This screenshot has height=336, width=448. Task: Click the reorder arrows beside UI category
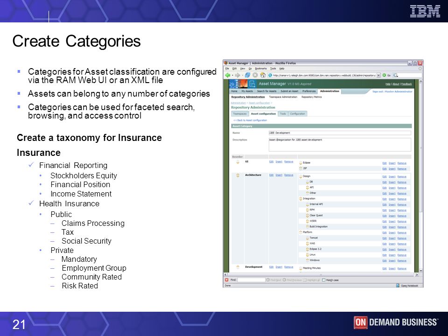tap(238, 162)
